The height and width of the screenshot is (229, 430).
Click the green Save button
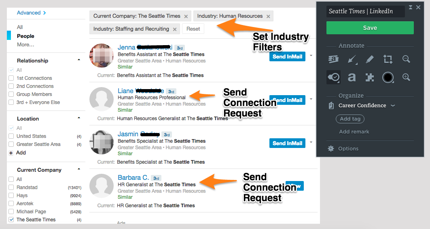370,28
